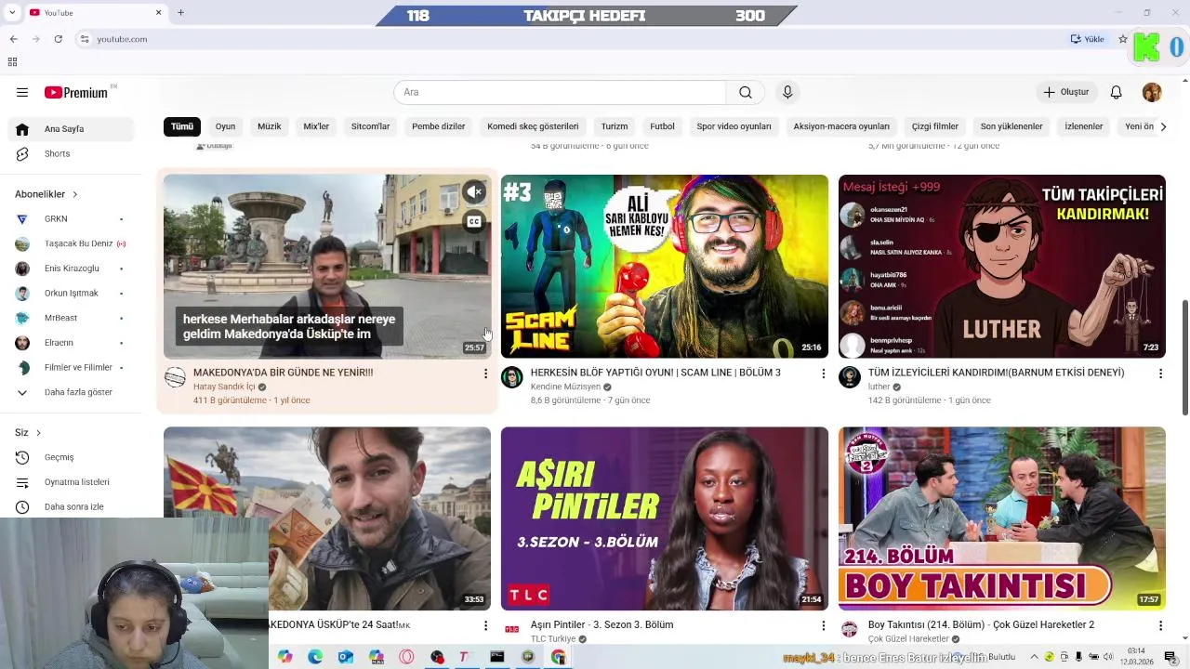Image resolution: width=1190 pixels, height=669 pixels.
Task: Open Hatay Sandık İçi channel link
Action: (224, 387)
